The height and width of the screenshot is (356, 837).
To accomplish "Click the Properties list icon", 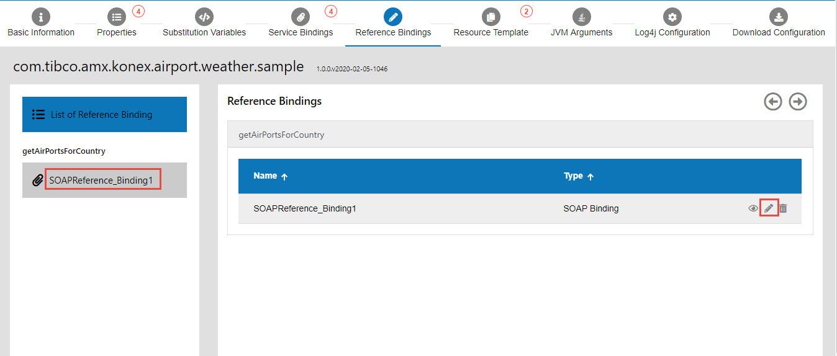I will click(117, 17).
